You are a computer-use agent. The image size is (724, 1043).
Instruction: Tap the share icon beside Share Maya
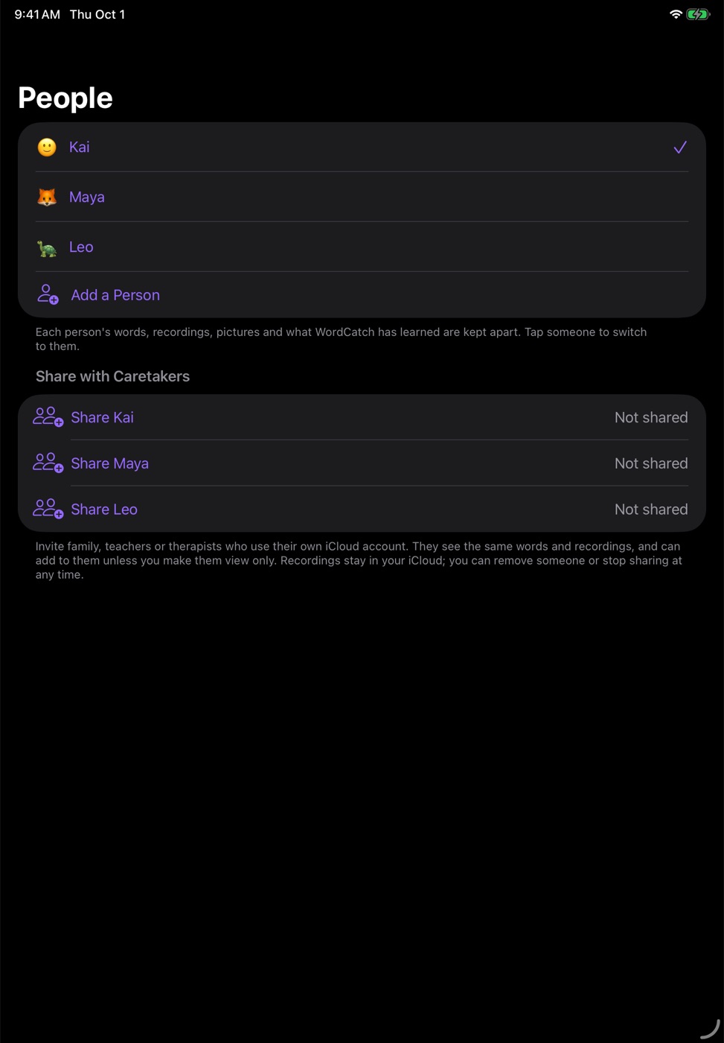(48, 463)
